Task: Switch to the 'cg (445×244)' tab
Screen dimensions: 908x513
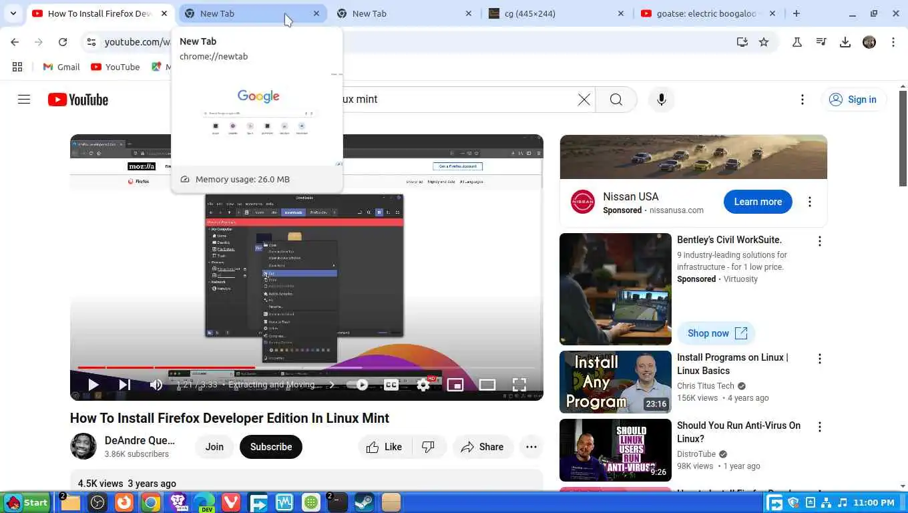Action: [557, 13]
